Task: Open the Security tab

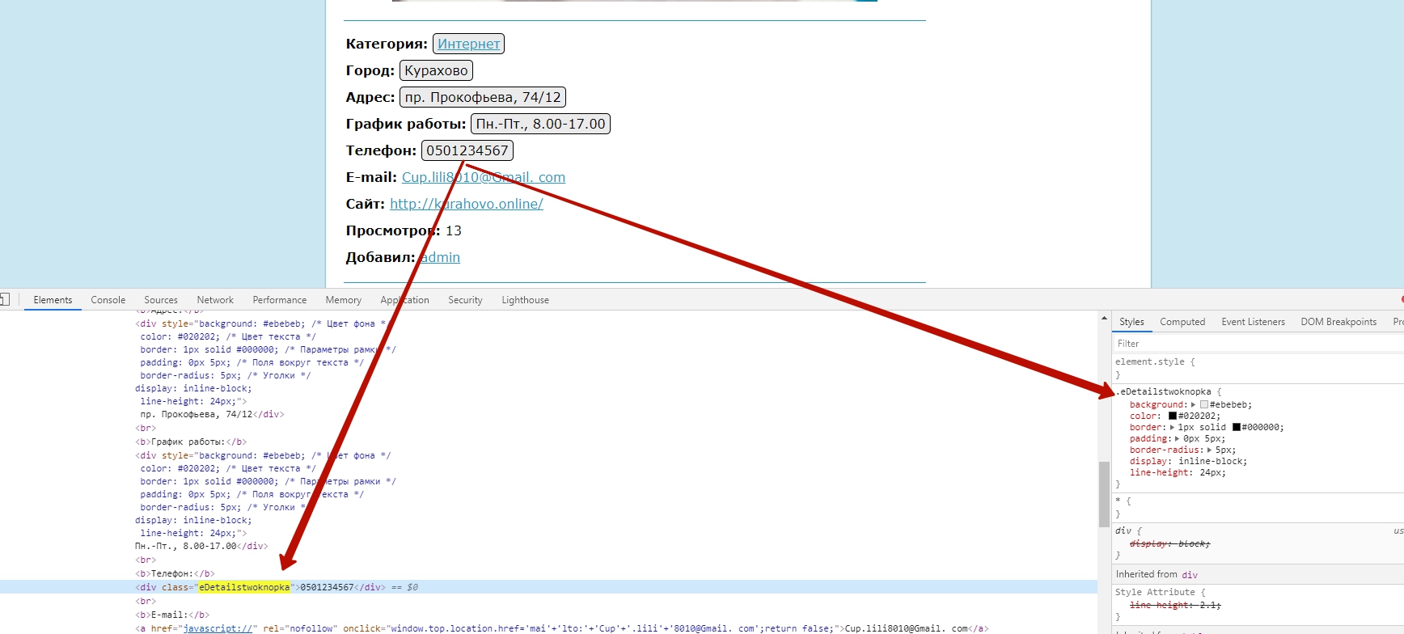Action: [x=465, y=300]
